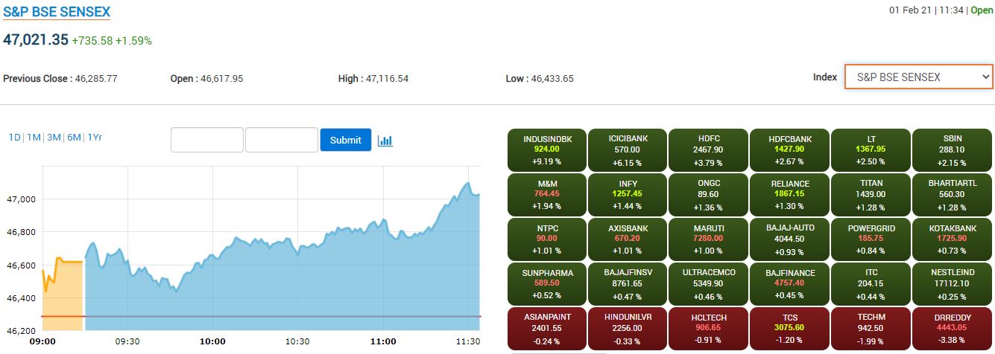Click the RELIANCE stock tile
The height and width of the screenshot is (354, 995).
click(x=790, y=195)
